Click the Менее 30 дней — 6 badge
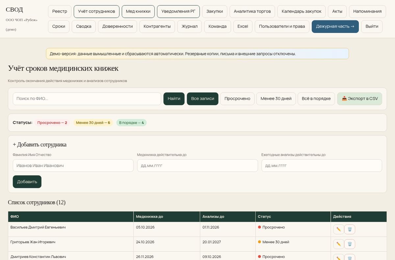395x260 pixels. click(93, 123)
